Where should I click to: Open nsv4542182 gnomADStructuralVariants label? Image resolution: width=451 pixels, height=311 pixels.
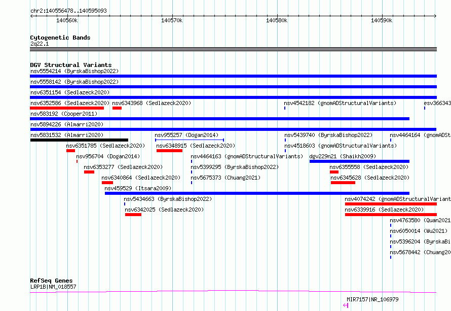click(x=340, y=103)
